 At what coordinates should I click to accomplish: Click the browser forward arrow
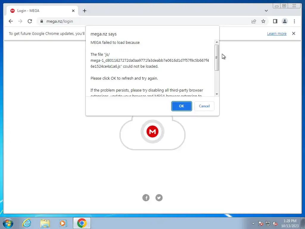(x=20, y=21)
